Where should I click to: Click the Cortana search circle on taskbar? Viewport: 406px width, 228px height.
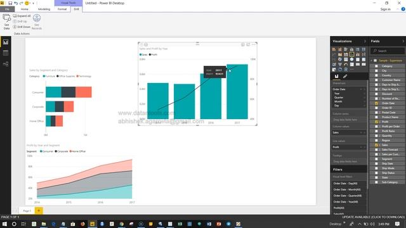pos(14,224)
